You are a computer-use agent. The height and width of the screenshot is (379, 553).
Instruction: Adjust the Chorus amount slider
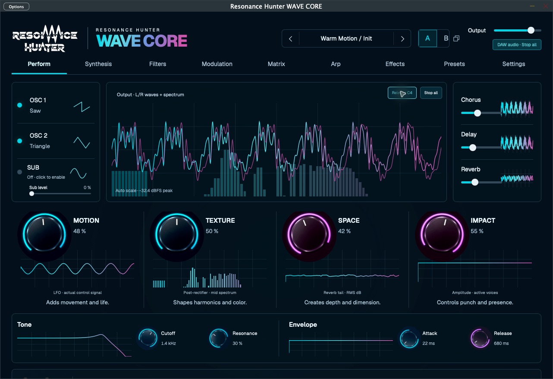[x=481, y=113]
